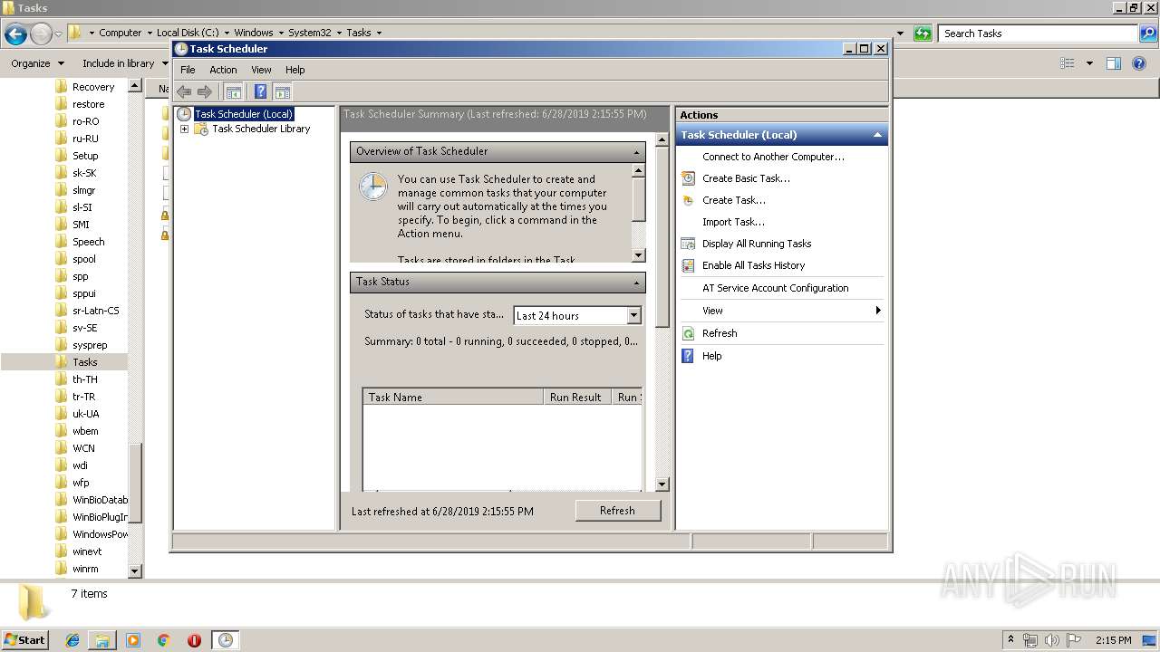Screen dimensions: 1160x652
Task: Click the Back arrow in Task Scheduler toolbar
Action: 184,91
